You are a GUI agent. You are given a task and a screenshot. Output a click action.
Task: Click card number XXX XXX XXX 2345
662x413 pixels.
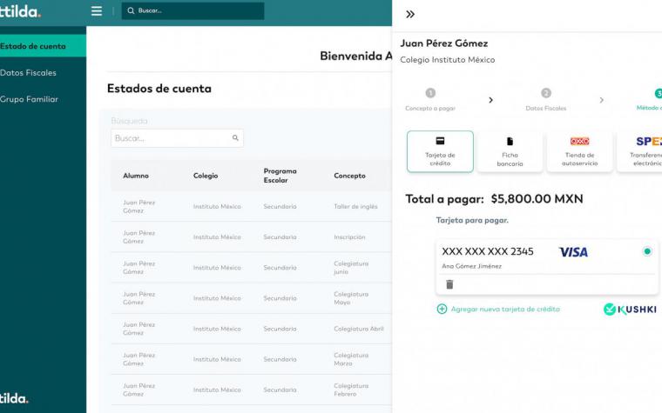pos(488,251)
